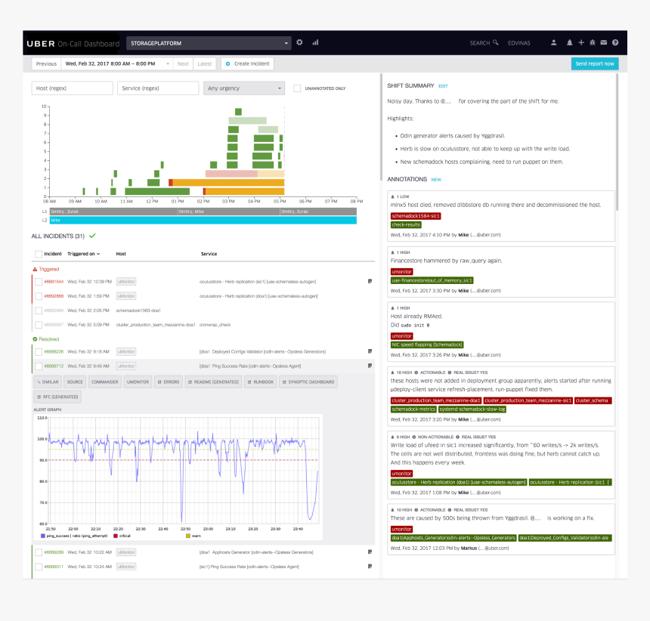This screenshot has height=621, width=650.
Task: Click the systemd-schemadock-slow-log tag
Action: (x=472, y=409)
